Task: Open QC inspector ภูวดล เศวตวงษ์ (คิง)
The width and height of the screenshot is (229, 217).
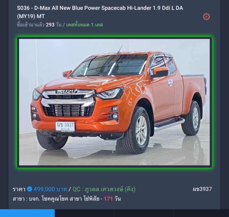Action: (x=104, y=189)
